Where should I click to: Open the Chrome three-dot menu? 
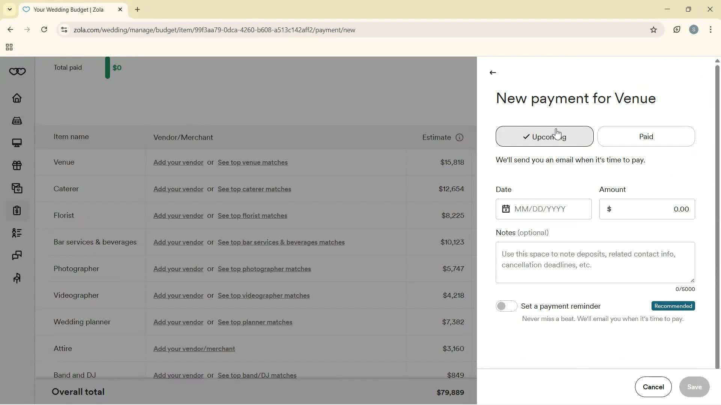tap(710, 30)
